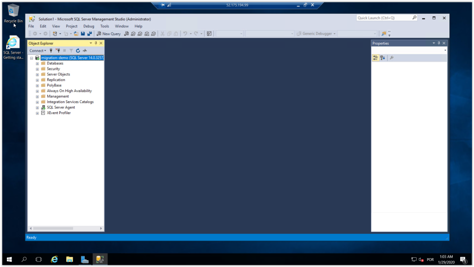Click the Activity Monitor toolbar icon

209,34
